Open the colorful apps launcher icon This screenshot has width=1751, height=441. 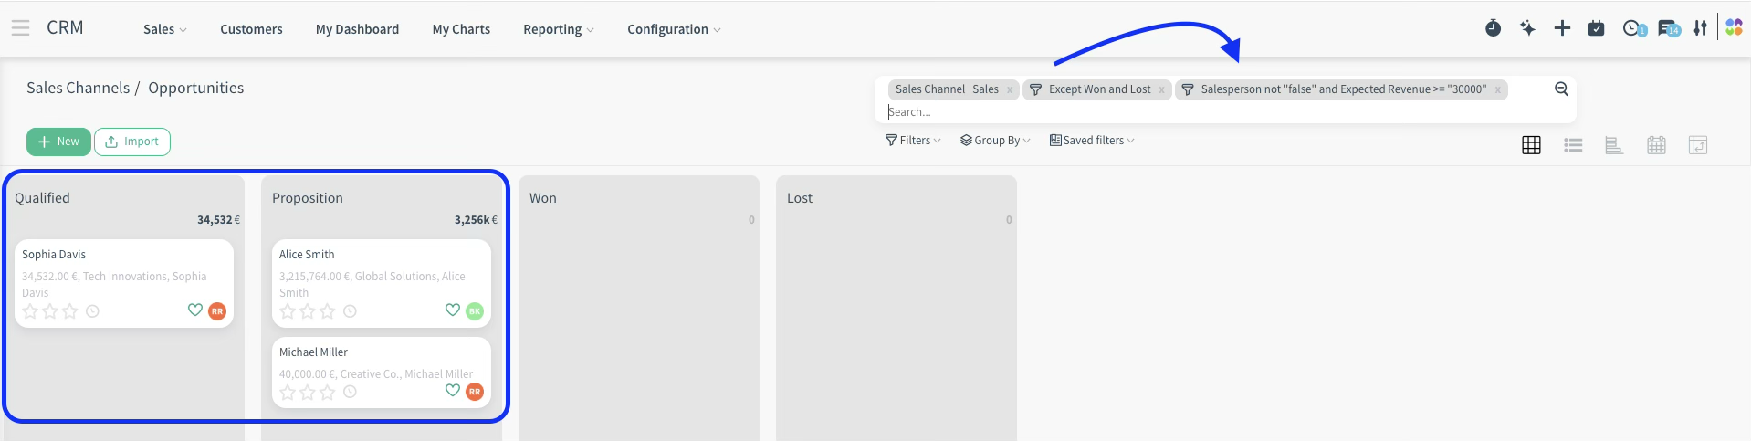tap(1734, 28)
